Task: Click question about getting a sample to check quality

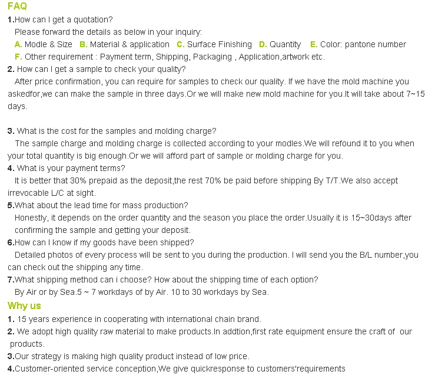Action: click(97, 69)
